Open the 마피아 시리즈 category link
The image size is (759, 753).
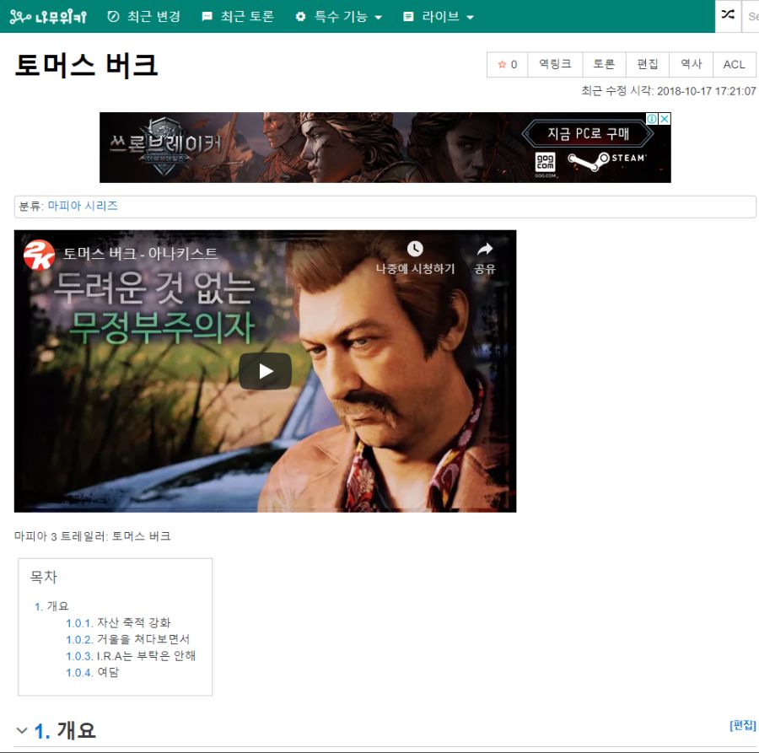(x=83, y=206)
